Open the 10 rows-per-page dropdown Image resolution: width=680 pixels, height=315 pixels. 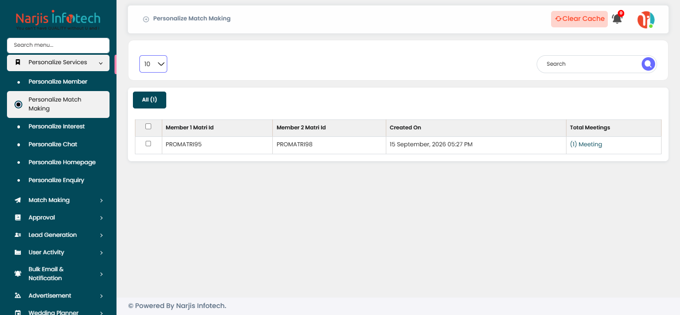point(153,64)
